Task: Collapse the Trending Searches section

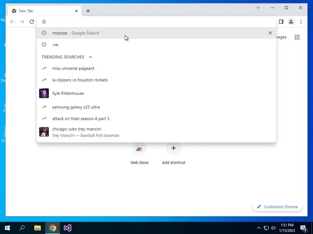Action: 90,57
